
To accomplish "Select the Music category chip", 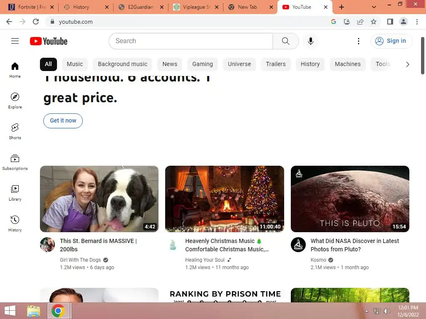I will (x=75, y=64).
